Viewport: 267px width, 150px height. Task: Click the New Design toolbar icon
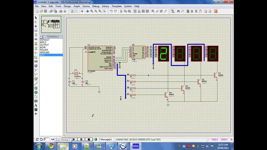pyautogui.click(x=37, y=11)
